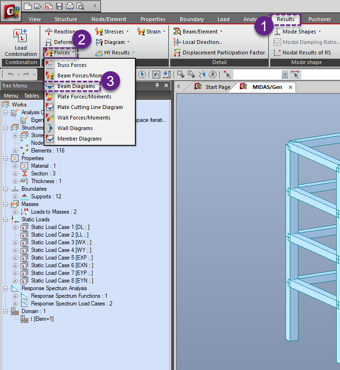Switch to the Results ribbon tab
This screenshot has height=370, width=340.
pyautogui.click(x=285, y=19)
